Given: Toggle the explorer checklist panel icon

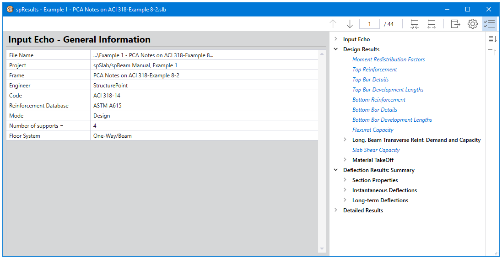Looking at the screenshot, I should tap(490, 24).
